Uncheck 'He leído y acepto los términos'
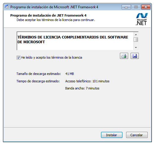The width and height of the screenshot is (156, 146). 18,57
